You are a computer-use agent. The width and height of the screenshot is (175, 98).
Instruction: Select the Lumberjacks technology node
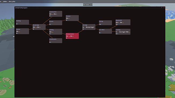click(56, 41)
